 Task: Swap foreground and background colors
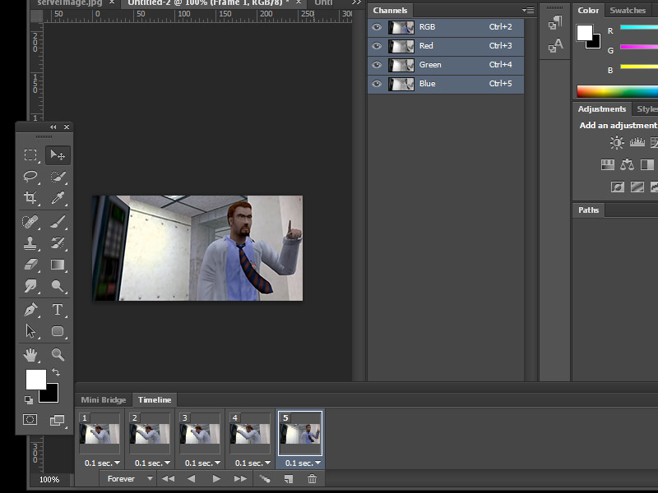56,372
